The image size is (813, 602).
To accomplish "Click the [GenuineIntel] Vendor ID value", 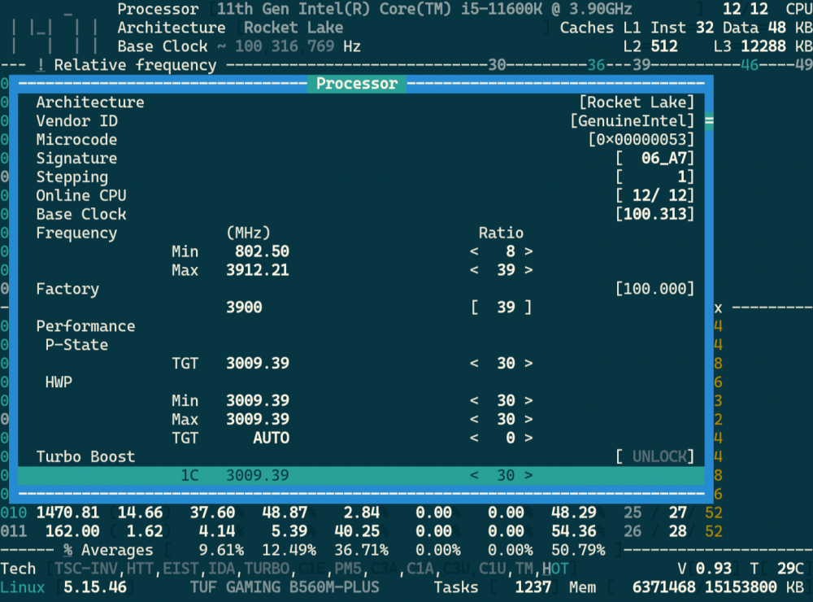I will (632, 121).
